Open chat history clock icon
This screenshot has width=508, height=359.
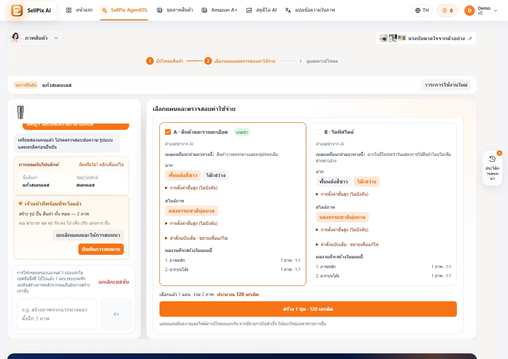(x=492, y=159)
